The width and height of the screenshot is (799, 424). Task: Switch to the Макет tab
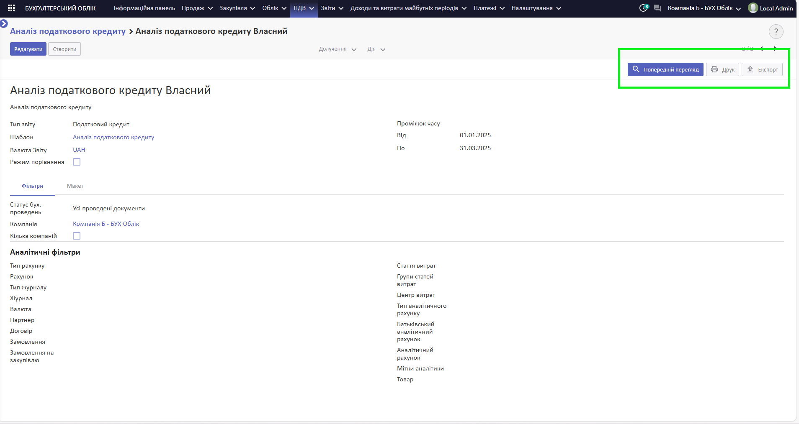(75, 186)
